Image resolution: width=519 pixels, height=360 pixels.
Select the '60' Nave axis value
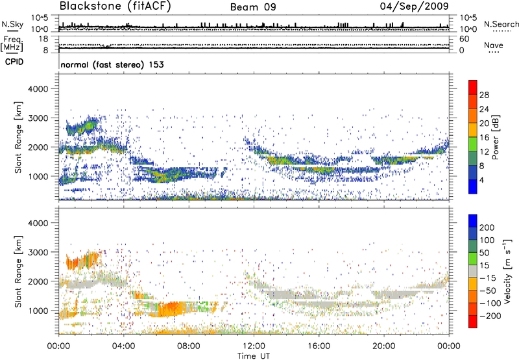pyautogui.click(x=465, y=39)
